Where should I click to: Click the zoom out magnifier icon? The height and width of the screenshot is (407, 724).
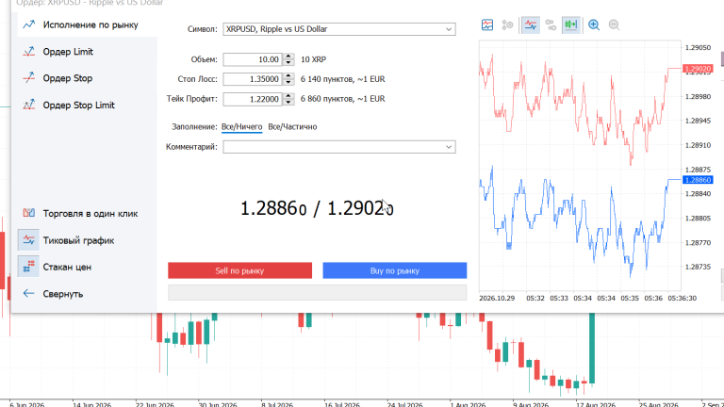point(614,24)
